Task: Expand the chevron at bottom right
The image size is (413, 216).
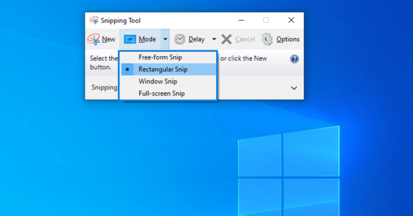Action: [x=294, y=88]
